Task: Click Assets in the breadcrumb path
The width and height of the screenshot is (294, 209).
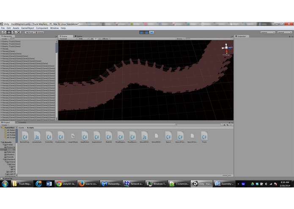Action: coord(21,128)
